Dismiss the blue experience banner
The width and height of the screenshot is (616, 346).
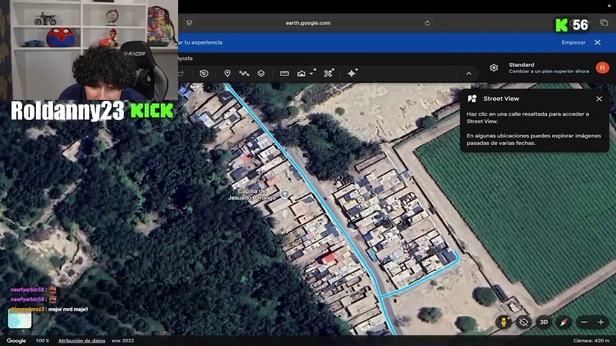[598, 42]
